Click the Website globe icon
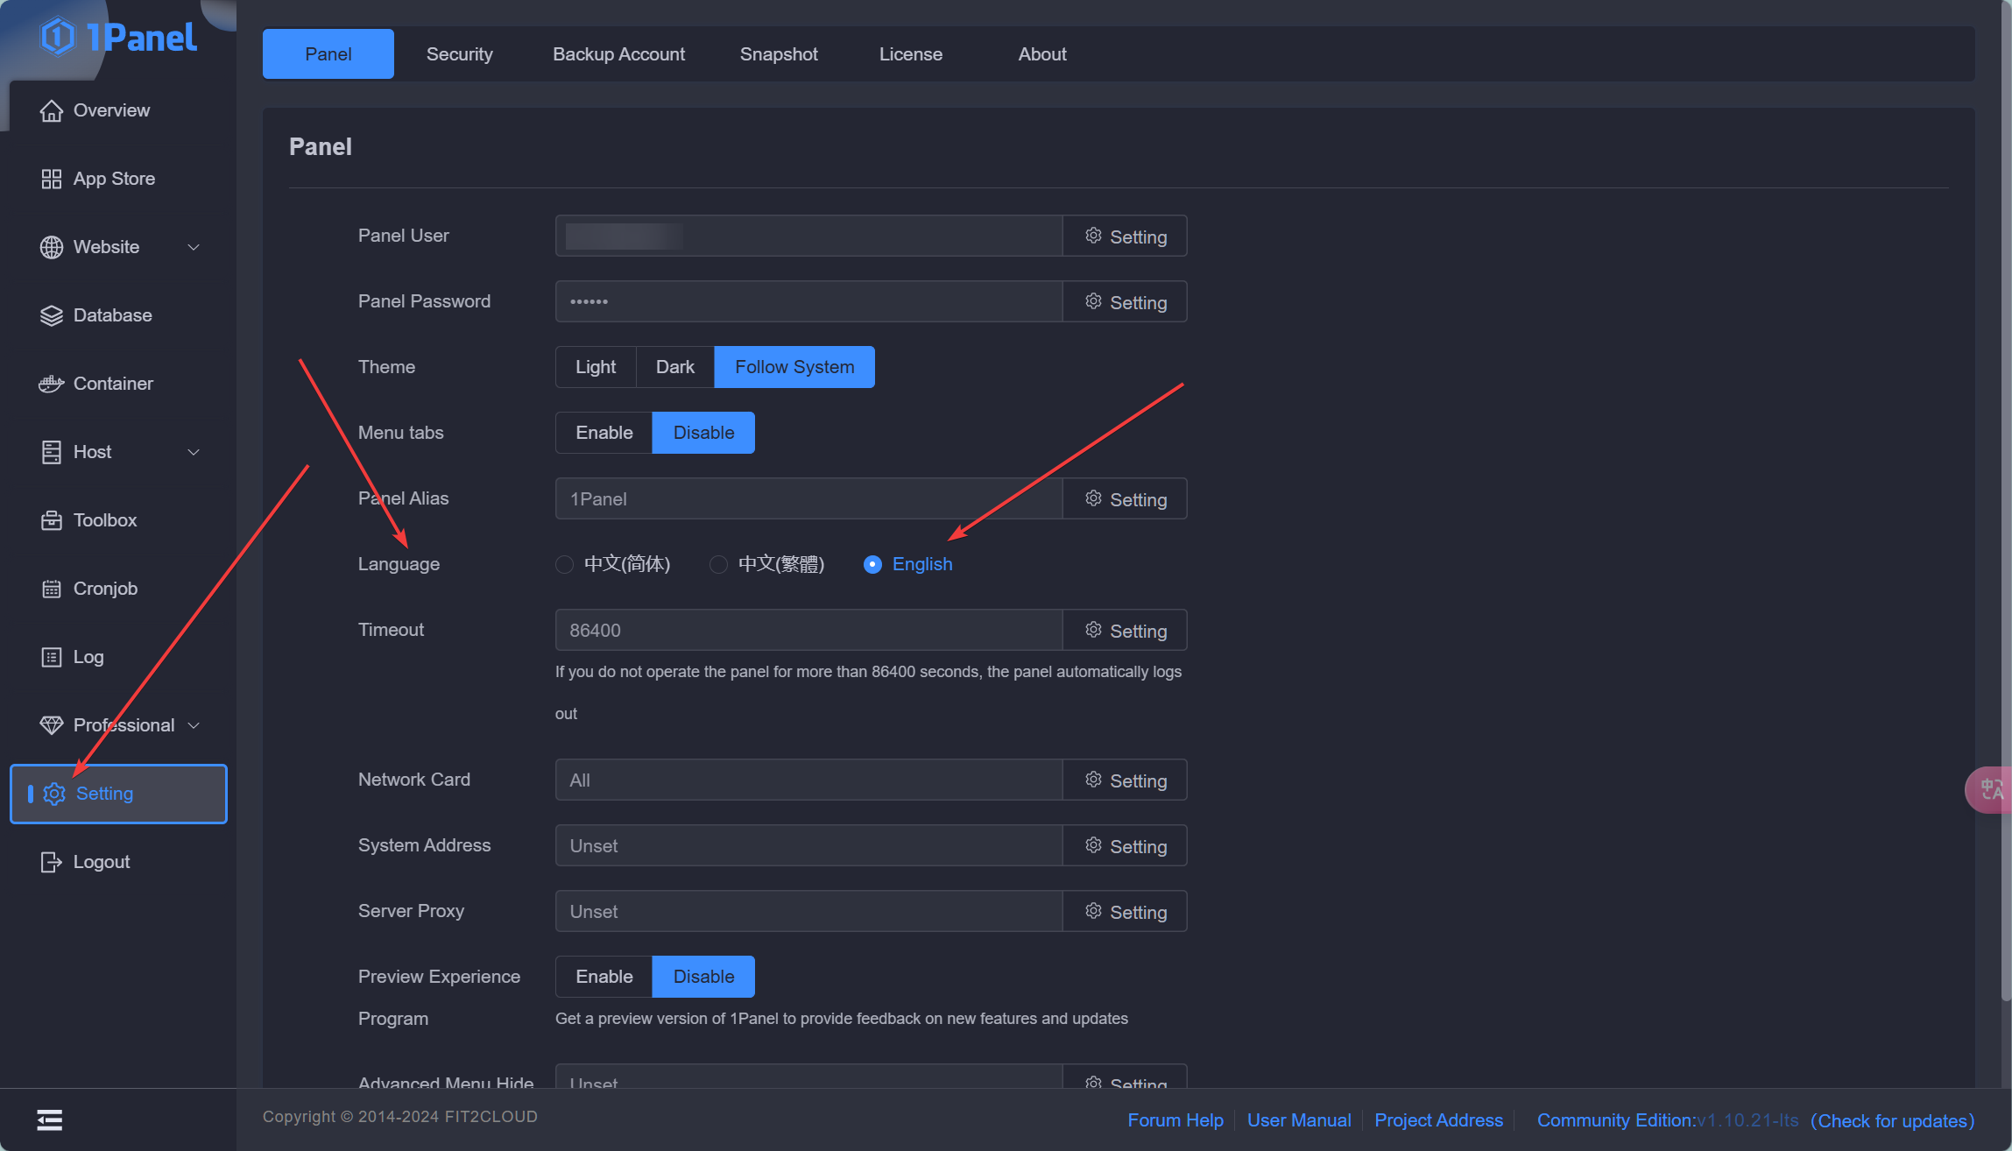2012x1151 pixels. click(52, 247)
